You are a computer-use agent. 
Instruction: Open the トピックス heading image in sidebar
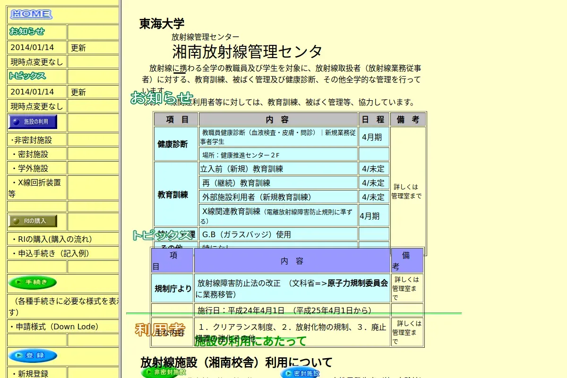coord(27,76)
